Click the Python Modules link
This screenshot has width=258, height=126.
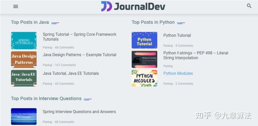click(x=178, y=73)
